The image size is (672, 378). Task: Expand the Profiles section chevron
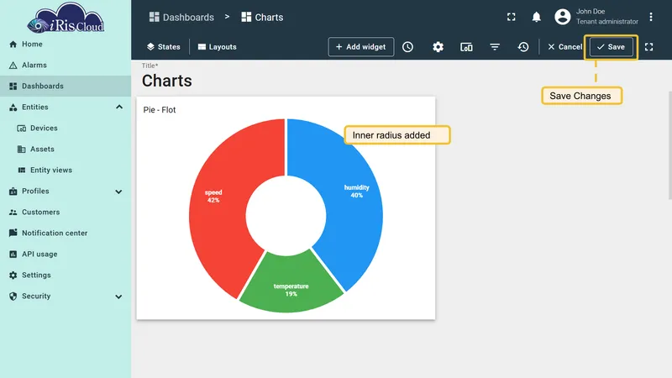[118, 192]
